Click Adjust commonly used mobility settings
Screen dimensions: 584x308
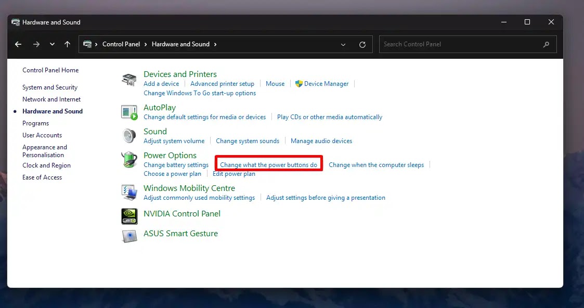(199, 198)
